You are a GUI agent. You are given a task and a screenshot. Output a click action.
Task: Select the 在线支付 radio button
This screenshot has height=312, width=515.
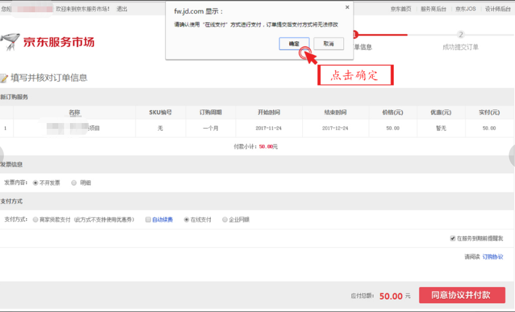pyautogui.click(x=186, y=220)
